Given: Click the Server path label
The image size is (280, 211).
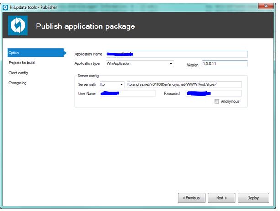Looking at the screenshot, I should coord(87,84).
